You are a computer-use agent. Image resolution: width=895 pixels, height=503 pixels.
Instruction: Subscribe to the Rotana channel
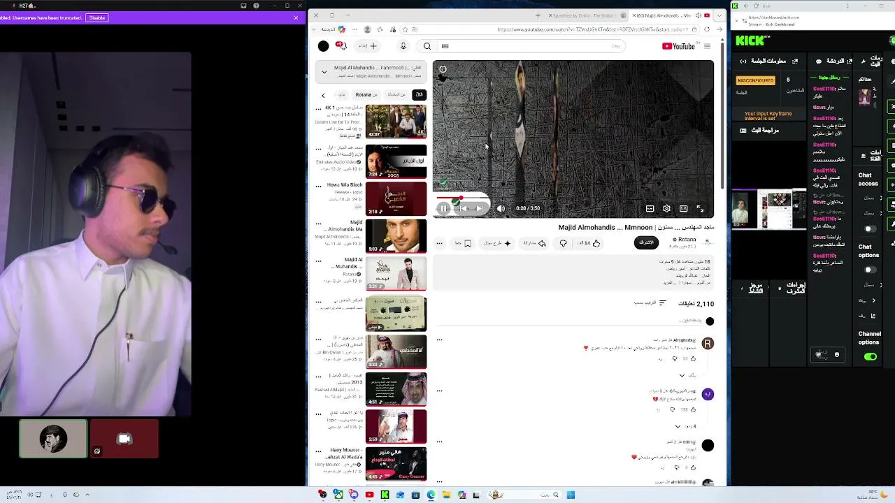(x=647, y=242)
